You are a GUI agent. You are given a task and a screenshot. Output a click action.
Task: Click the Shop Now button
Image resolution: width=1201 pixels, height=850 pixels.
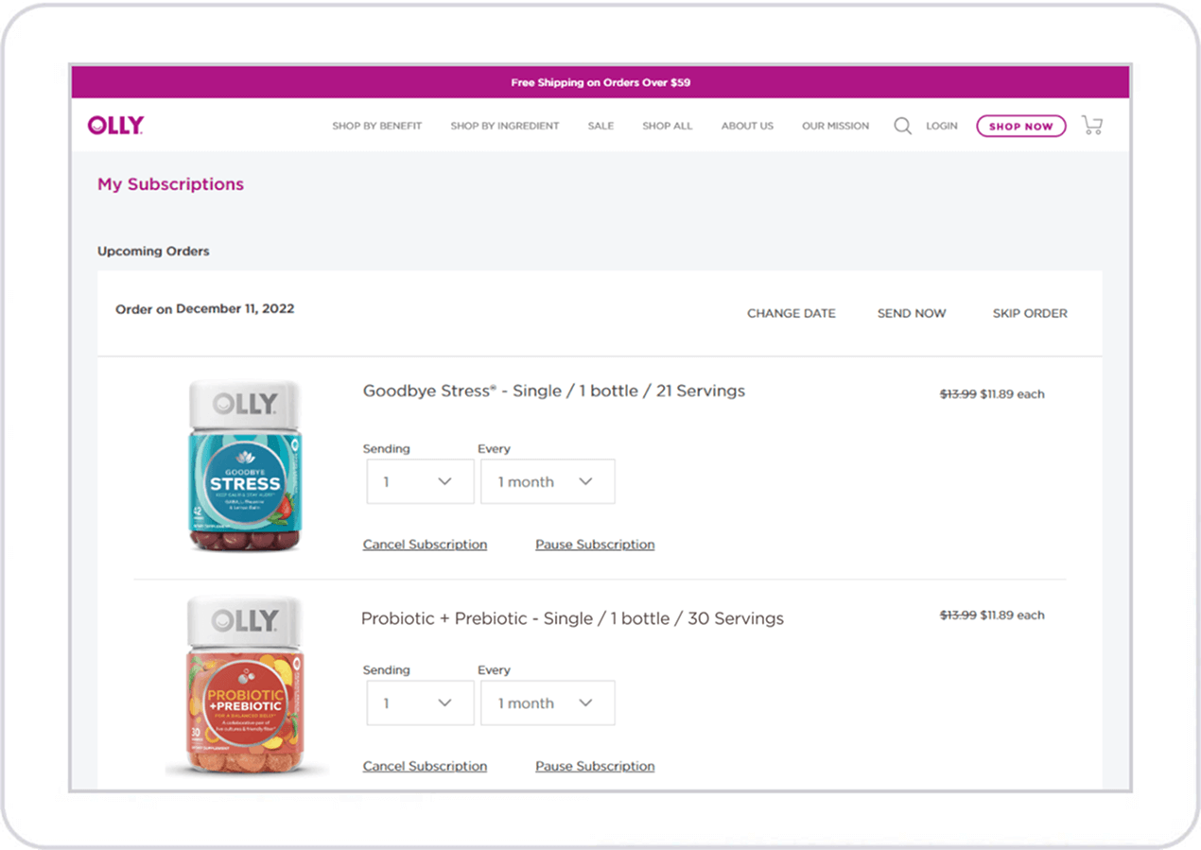click(1021, 126)
